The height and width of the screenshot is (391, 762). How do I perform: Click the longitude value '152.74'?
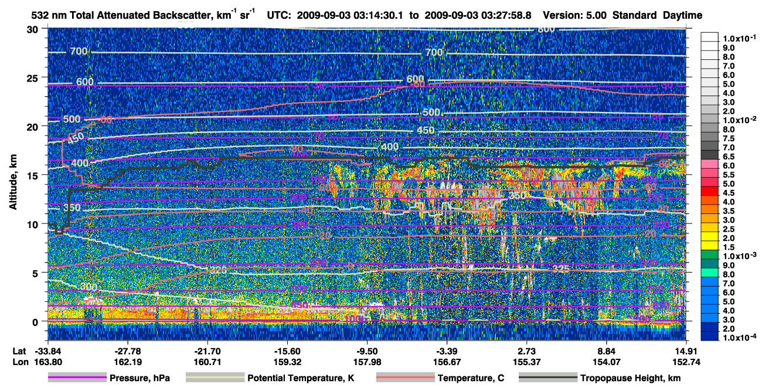click(686, 362)
